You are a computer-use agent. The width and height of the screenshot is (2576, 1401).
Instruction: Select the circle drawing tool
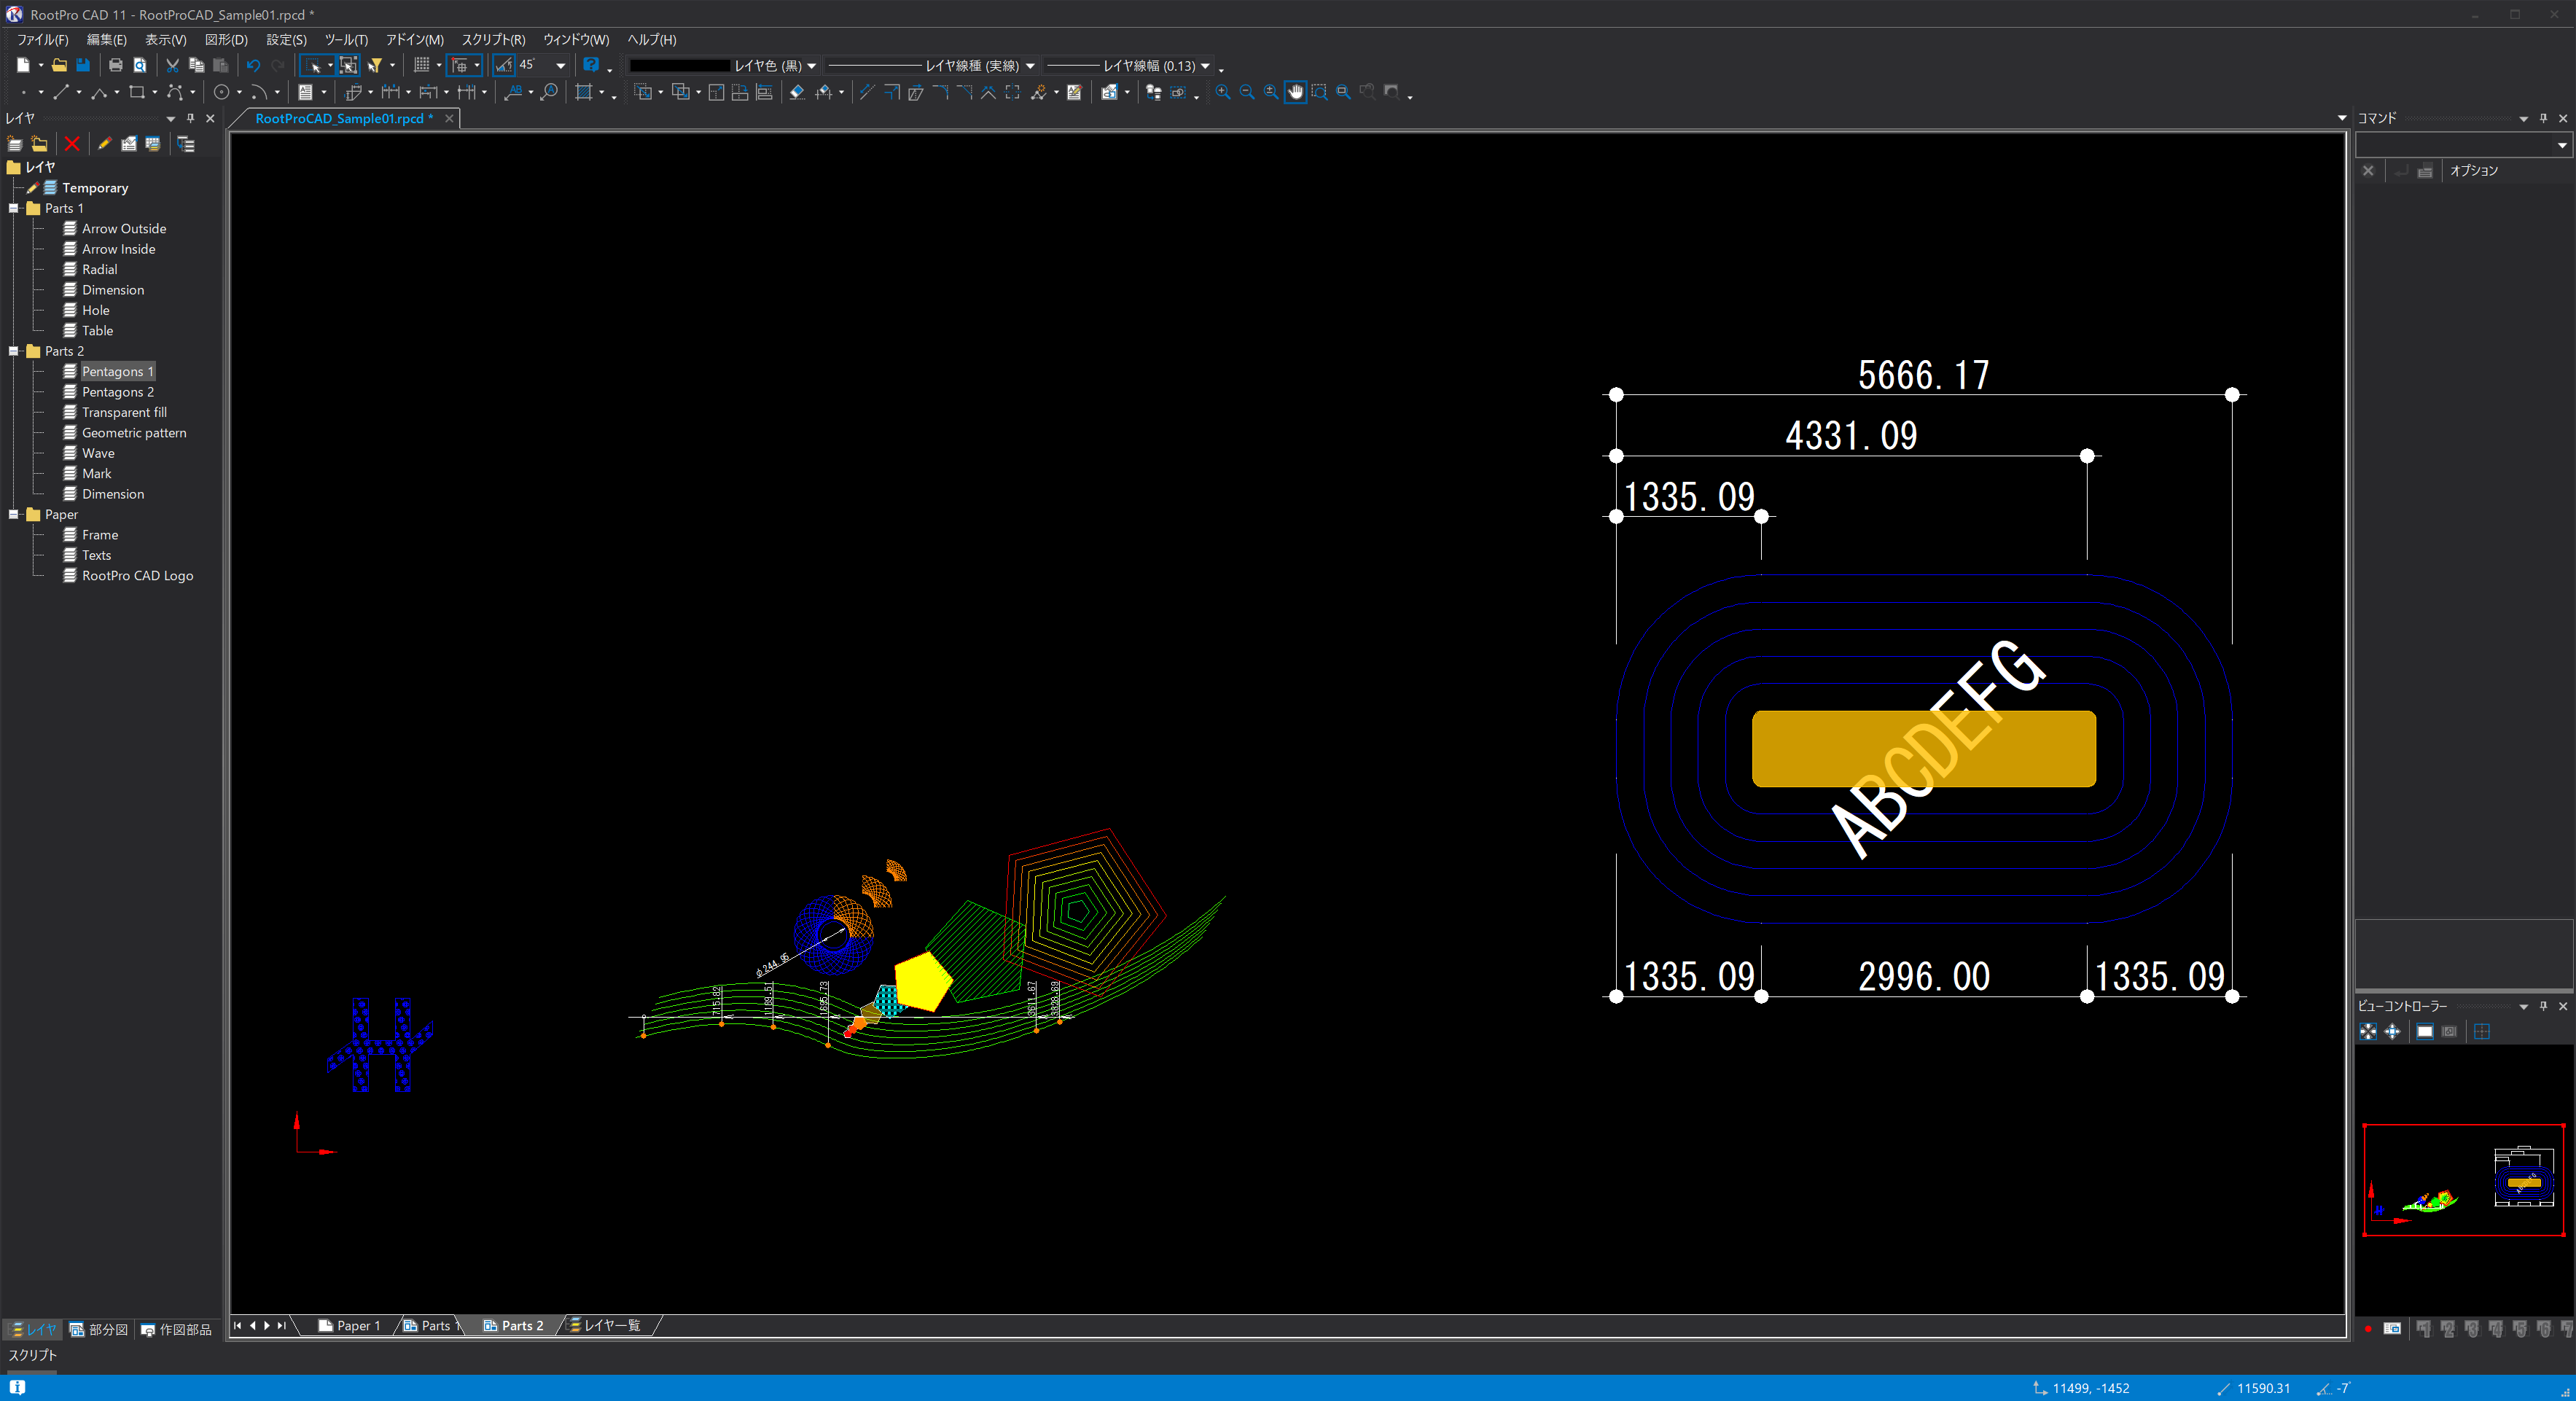pos(221,92)
